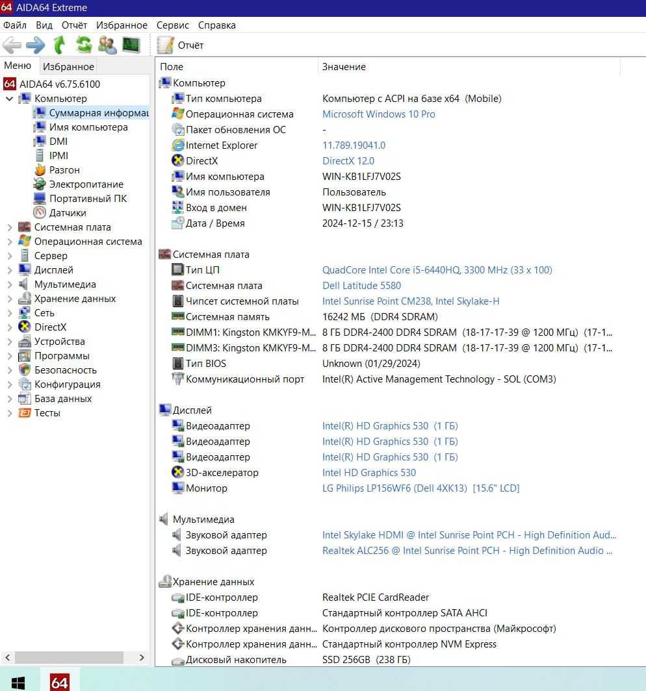Image resolution: width=646 pixels, height=691 pixels.
Task: Open the Избранное menu in menu bar
Action: coord(122,25)
